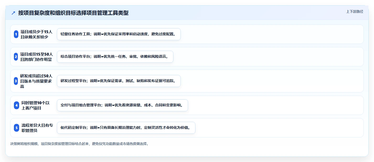Select the number 1 step badge

(16, 34)
